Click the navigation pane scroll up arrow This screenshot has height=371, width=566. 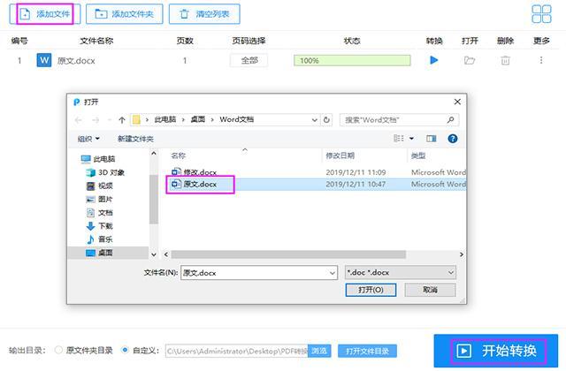tap(154, 154)
